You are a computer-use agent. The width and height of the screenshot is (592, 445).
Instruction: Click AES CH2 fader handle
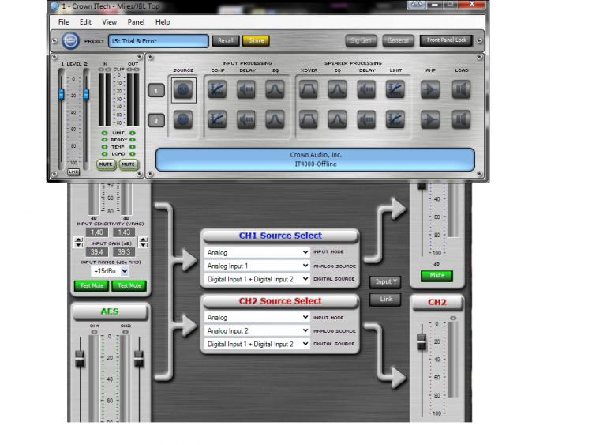point(139,358)
